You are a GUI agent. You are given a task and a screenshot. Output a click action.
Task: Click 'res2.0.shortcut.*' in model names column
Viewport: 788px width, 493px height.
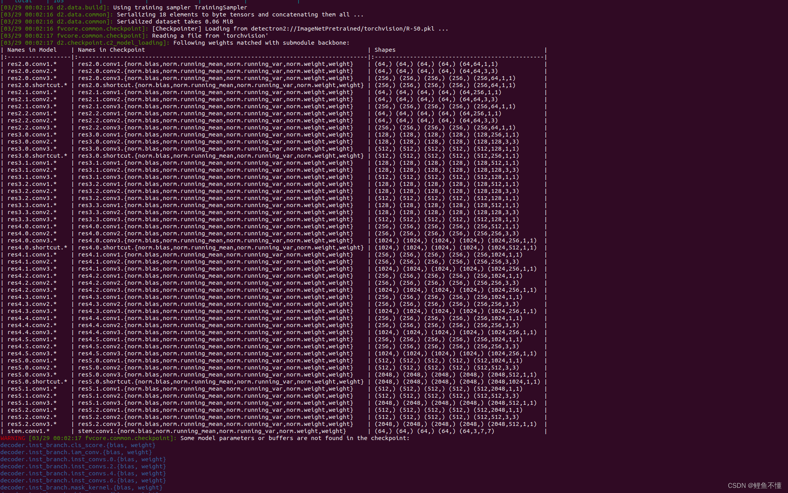(x=37, y=85)
